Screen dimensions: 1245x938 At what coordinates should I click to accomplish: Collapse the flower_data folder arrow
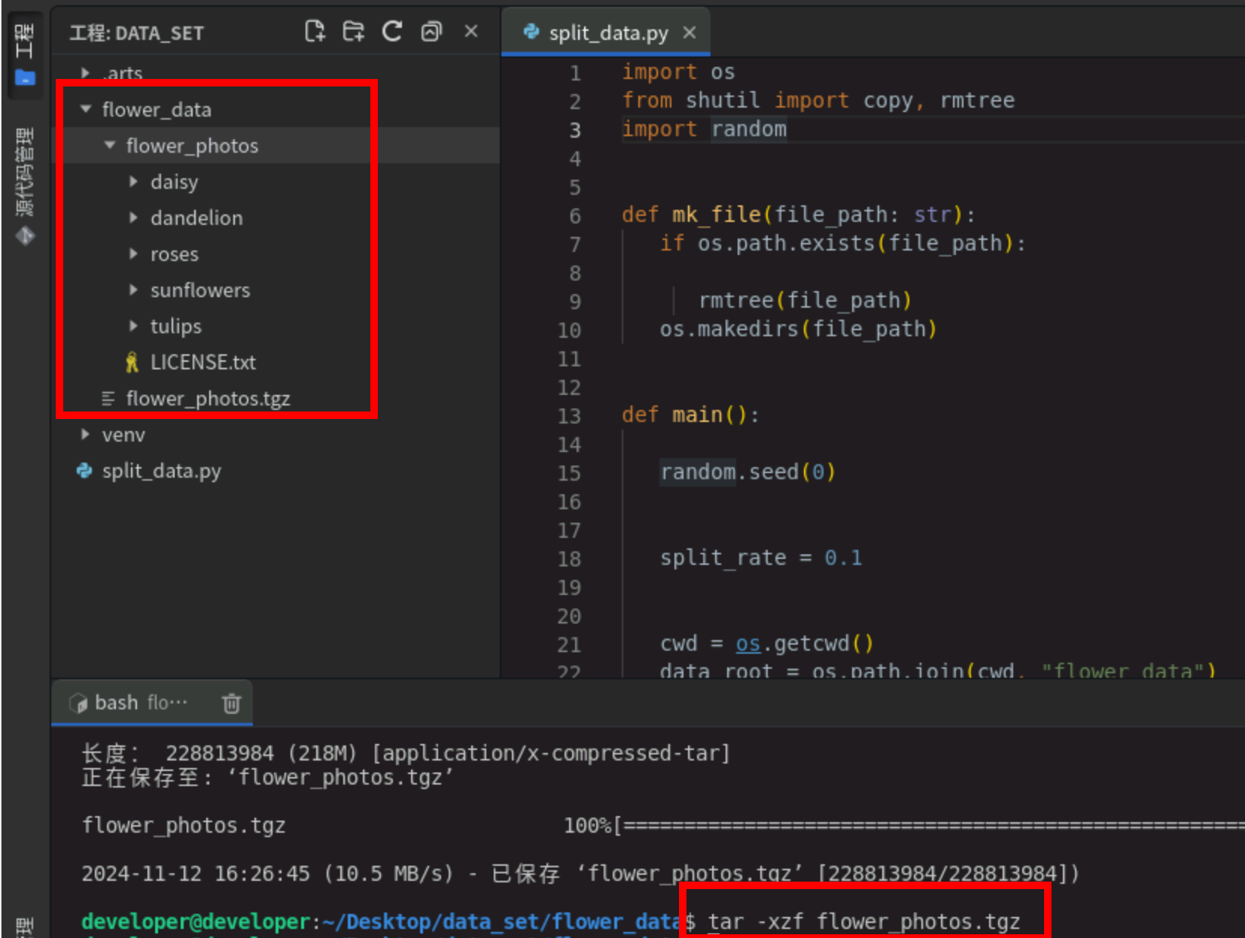(85, 109)
